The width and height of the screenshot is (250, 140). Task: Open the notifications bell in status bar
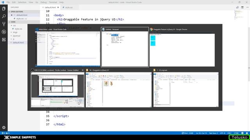point(247,133)
